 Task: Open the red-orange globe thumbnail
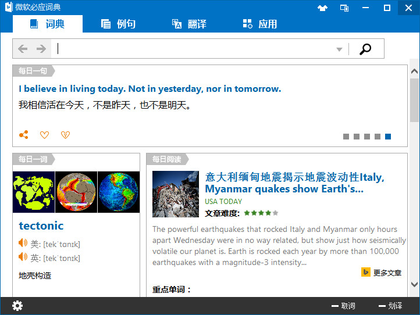point(76,192)
